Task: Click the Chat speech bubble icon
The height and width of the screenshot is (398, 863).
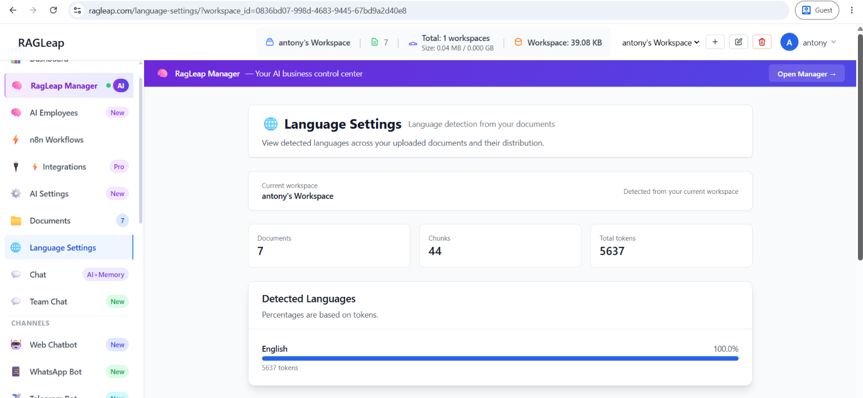Action: (16, 274)
